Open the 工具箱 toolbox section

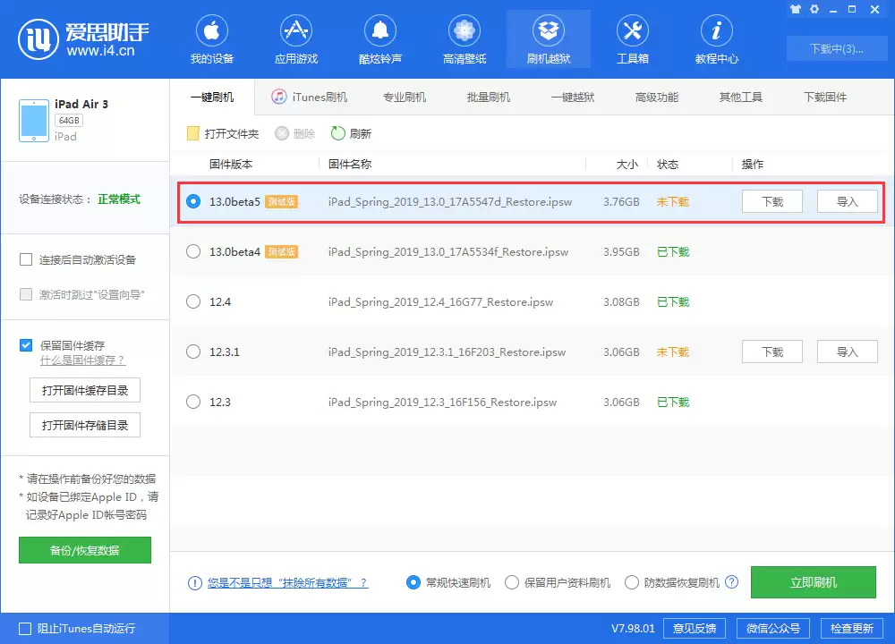(x=633, y=39)
